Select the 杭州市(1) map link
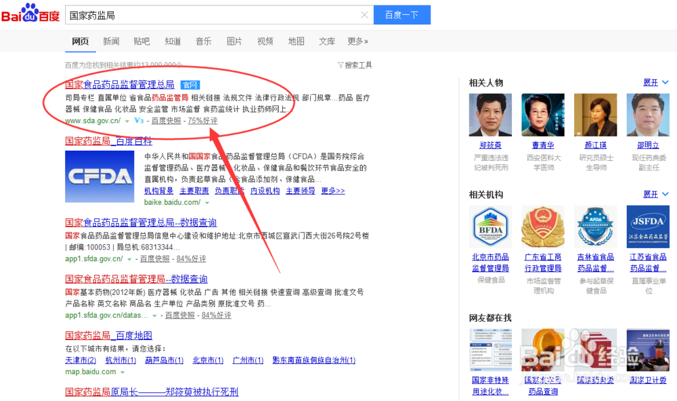This screenshot has width=677, height=401. (121, 360)
